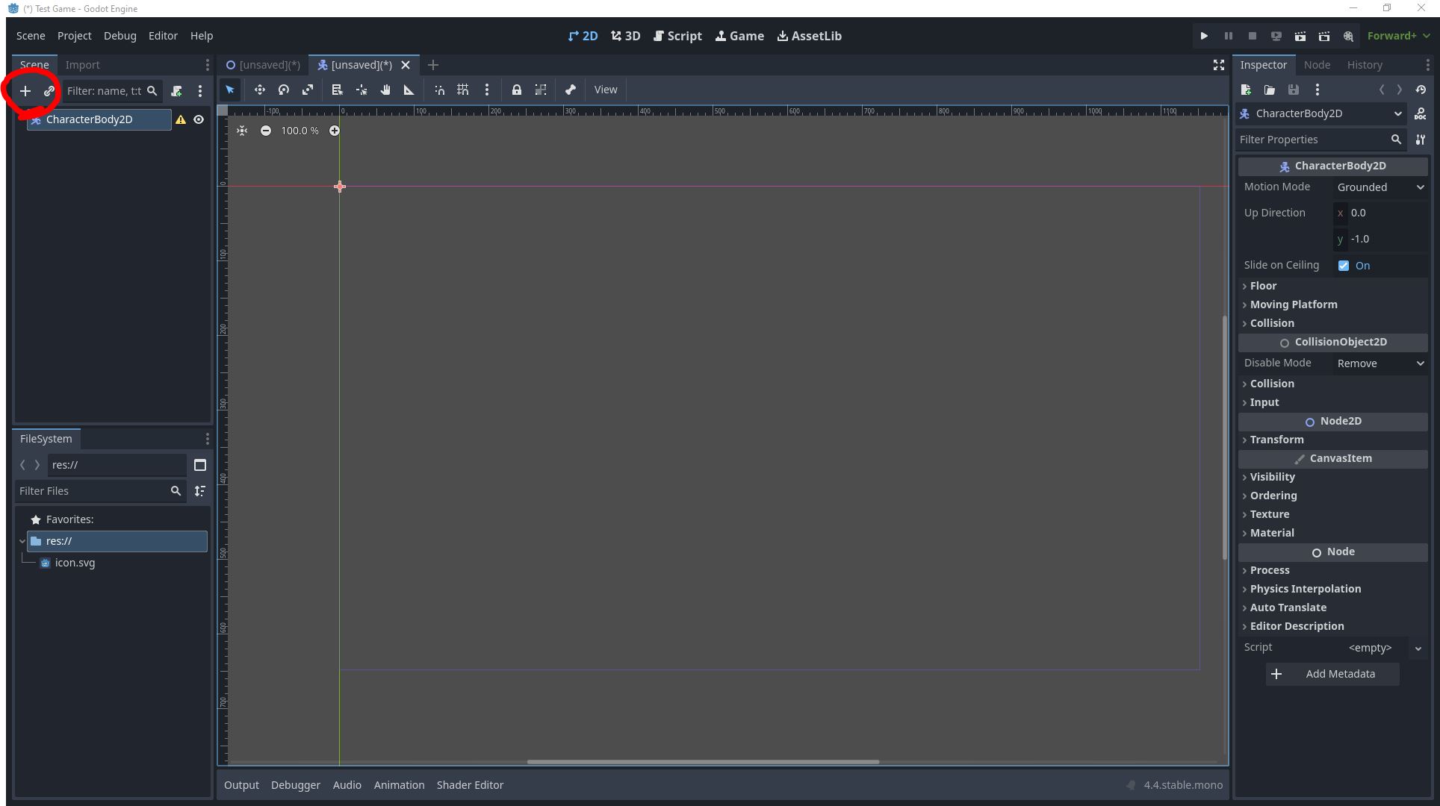
Task: Expand the Physics Interpolation section
Action: [x=1333, y=589]
